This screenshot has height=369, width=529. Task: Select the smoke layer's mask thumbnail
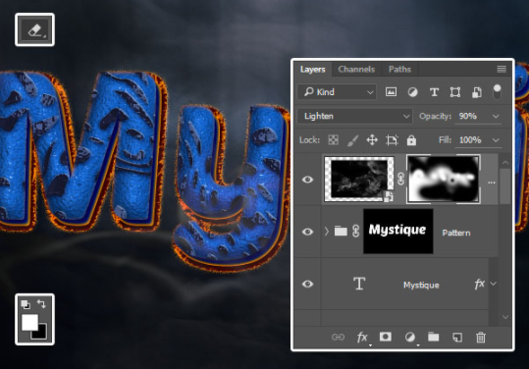[444, 180]
